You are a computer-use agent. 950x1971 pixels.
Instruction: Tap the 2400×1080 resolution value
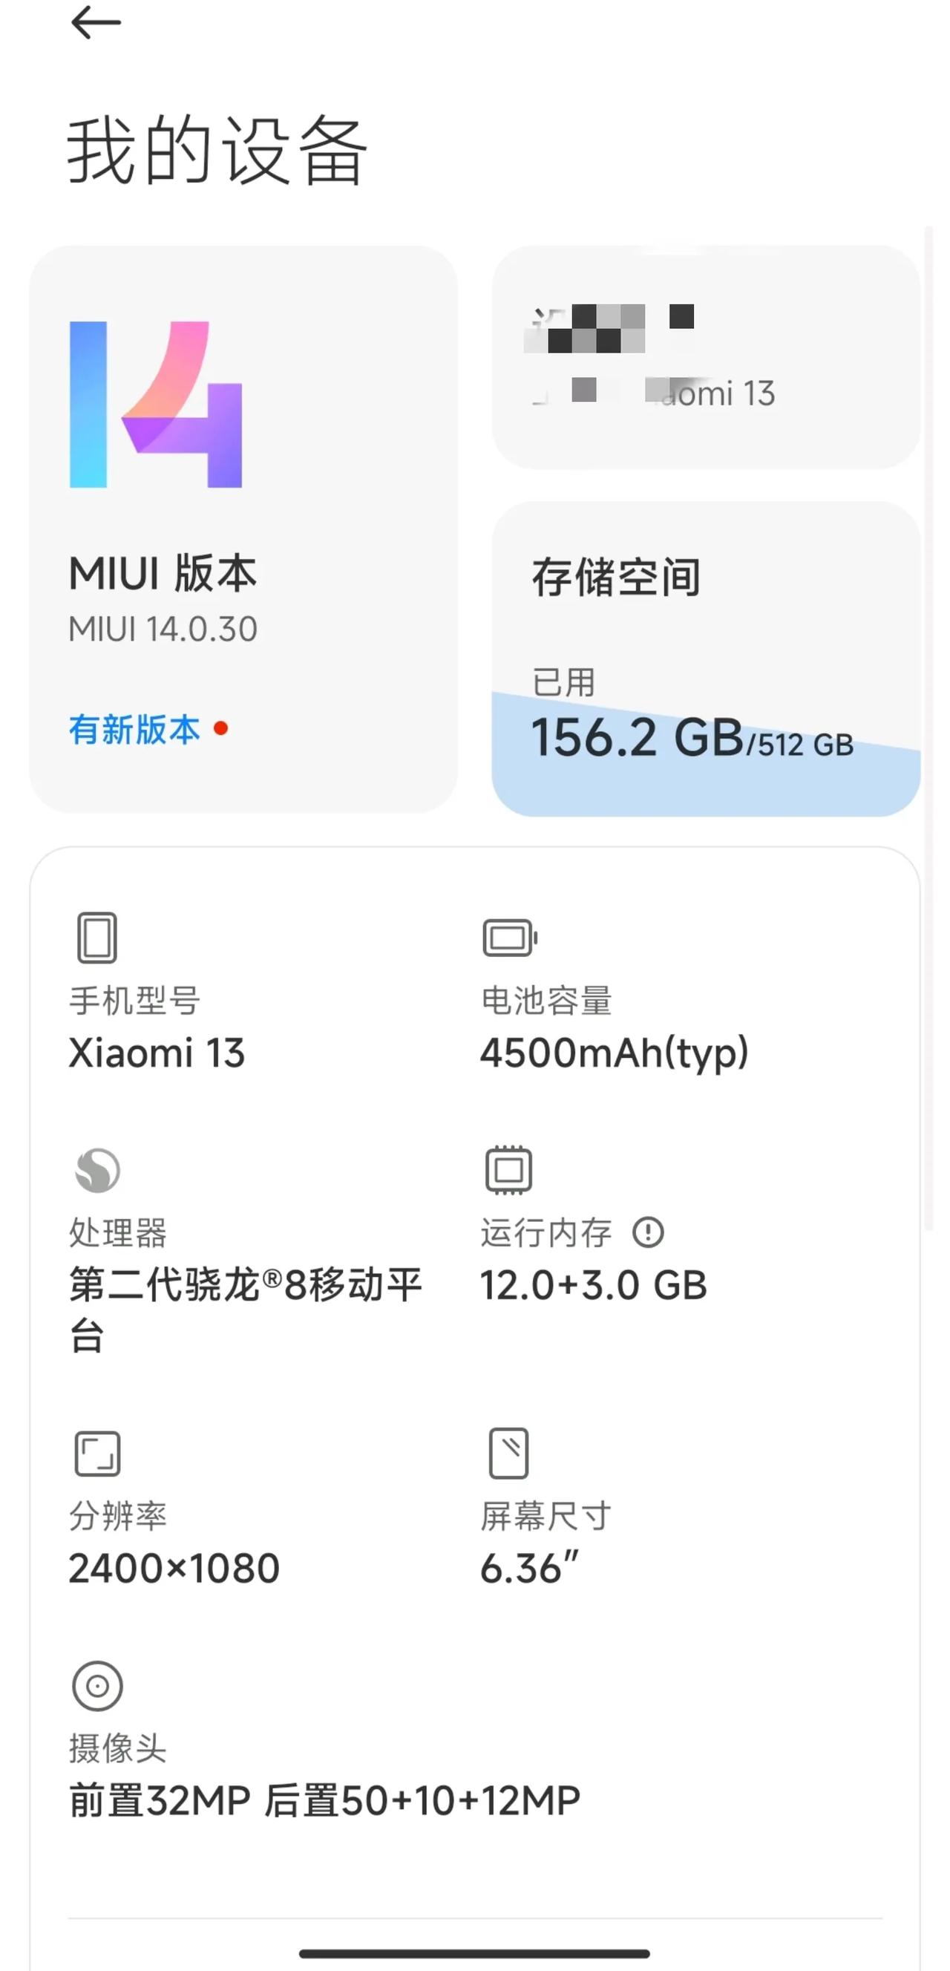pyautogui.click(x=174, y=1569)
